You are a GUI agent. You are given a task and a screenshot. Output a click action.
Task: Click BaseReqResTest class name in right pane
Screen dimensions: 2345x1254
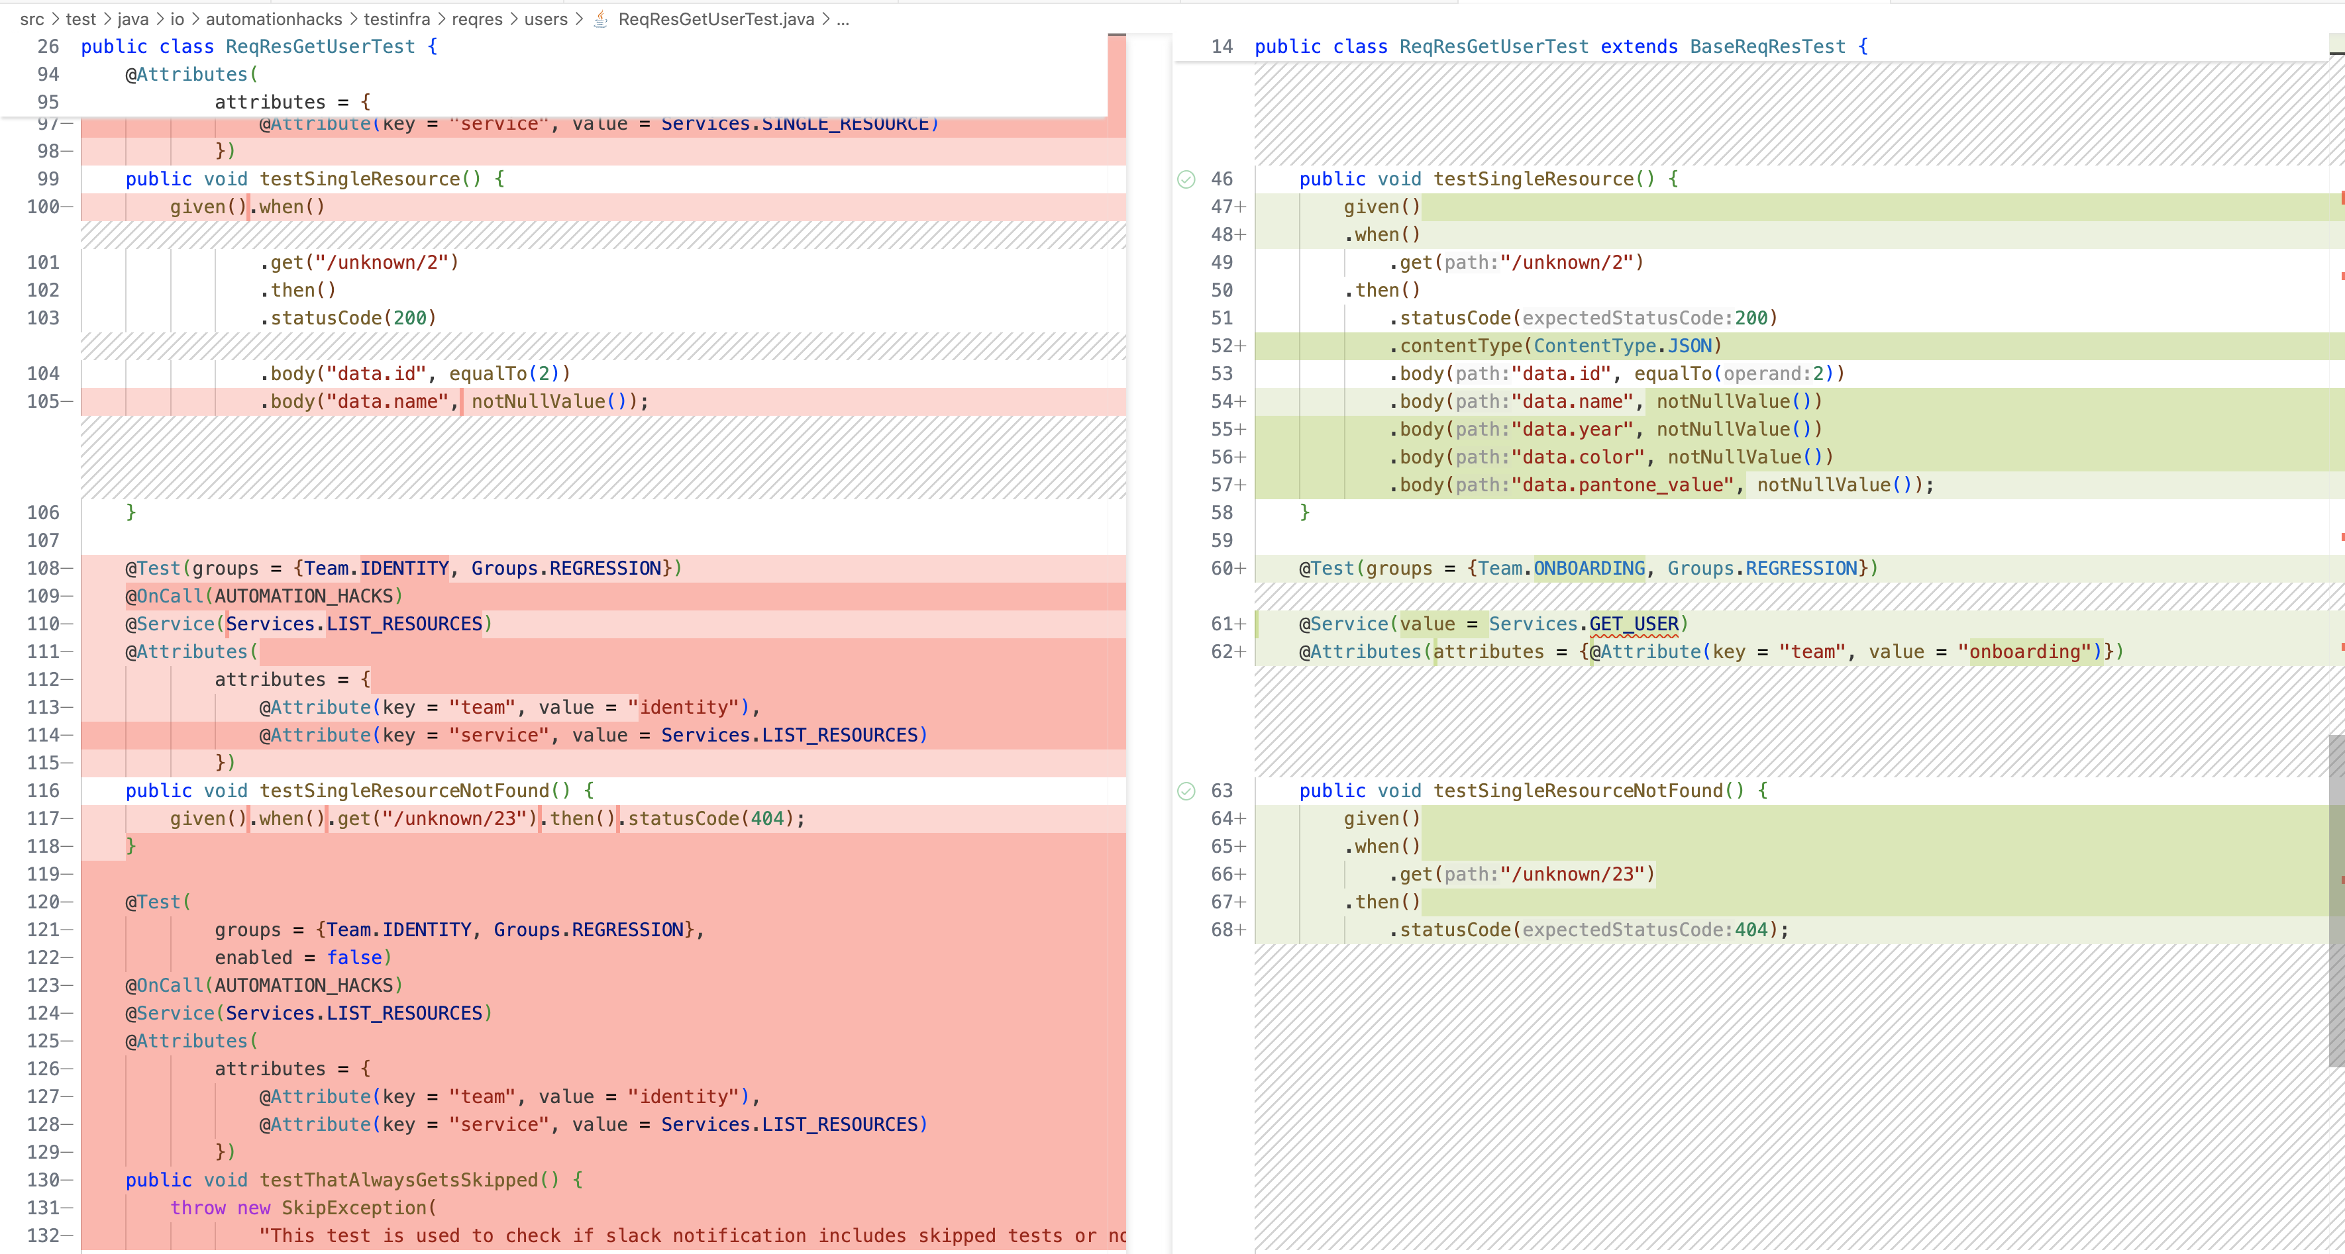(1768, 46)
